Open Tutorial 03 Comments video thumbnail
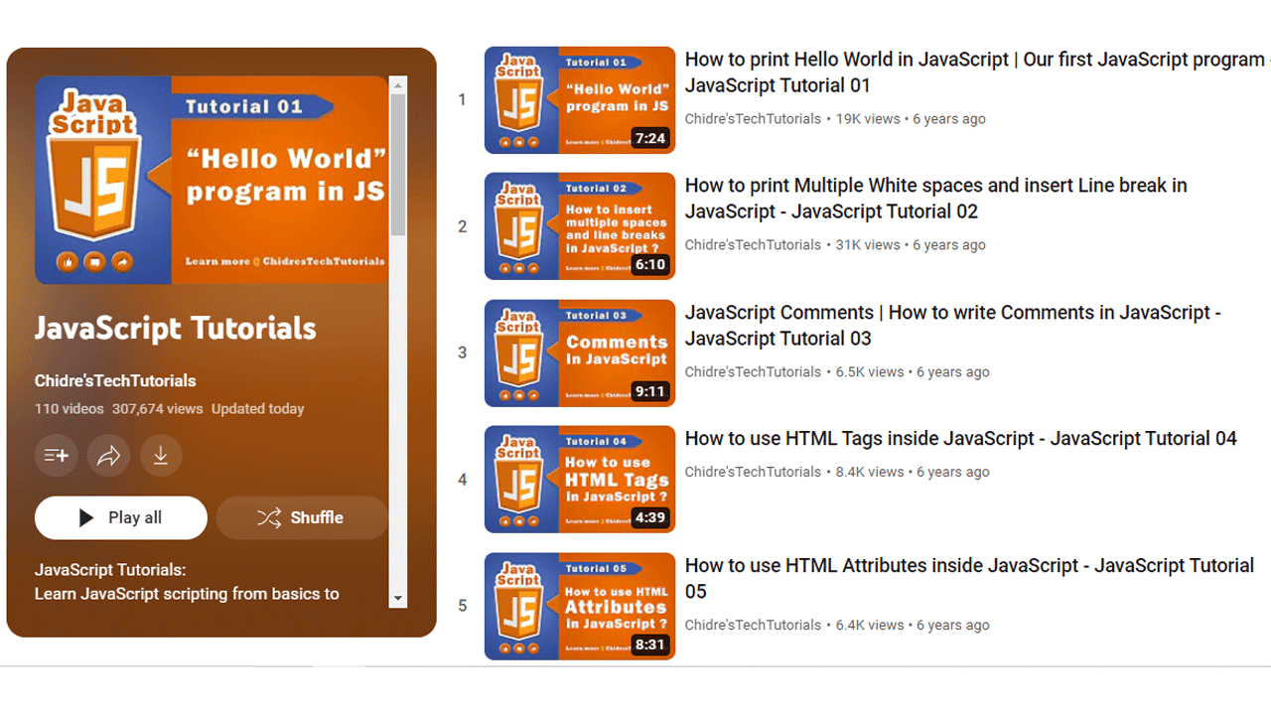Image resolution: width=1271 pixels, height=715 pixels. 580,354
